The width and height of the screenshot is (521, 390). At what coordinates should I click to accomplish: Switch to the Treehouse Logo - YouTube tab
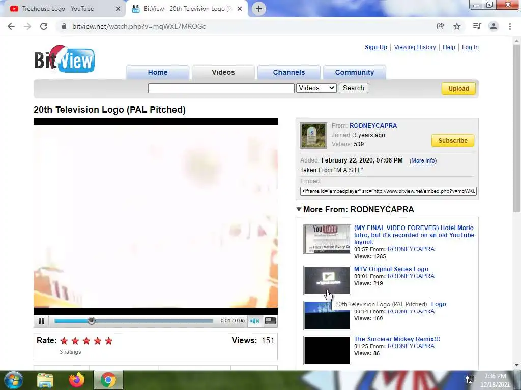click(58, 9)
